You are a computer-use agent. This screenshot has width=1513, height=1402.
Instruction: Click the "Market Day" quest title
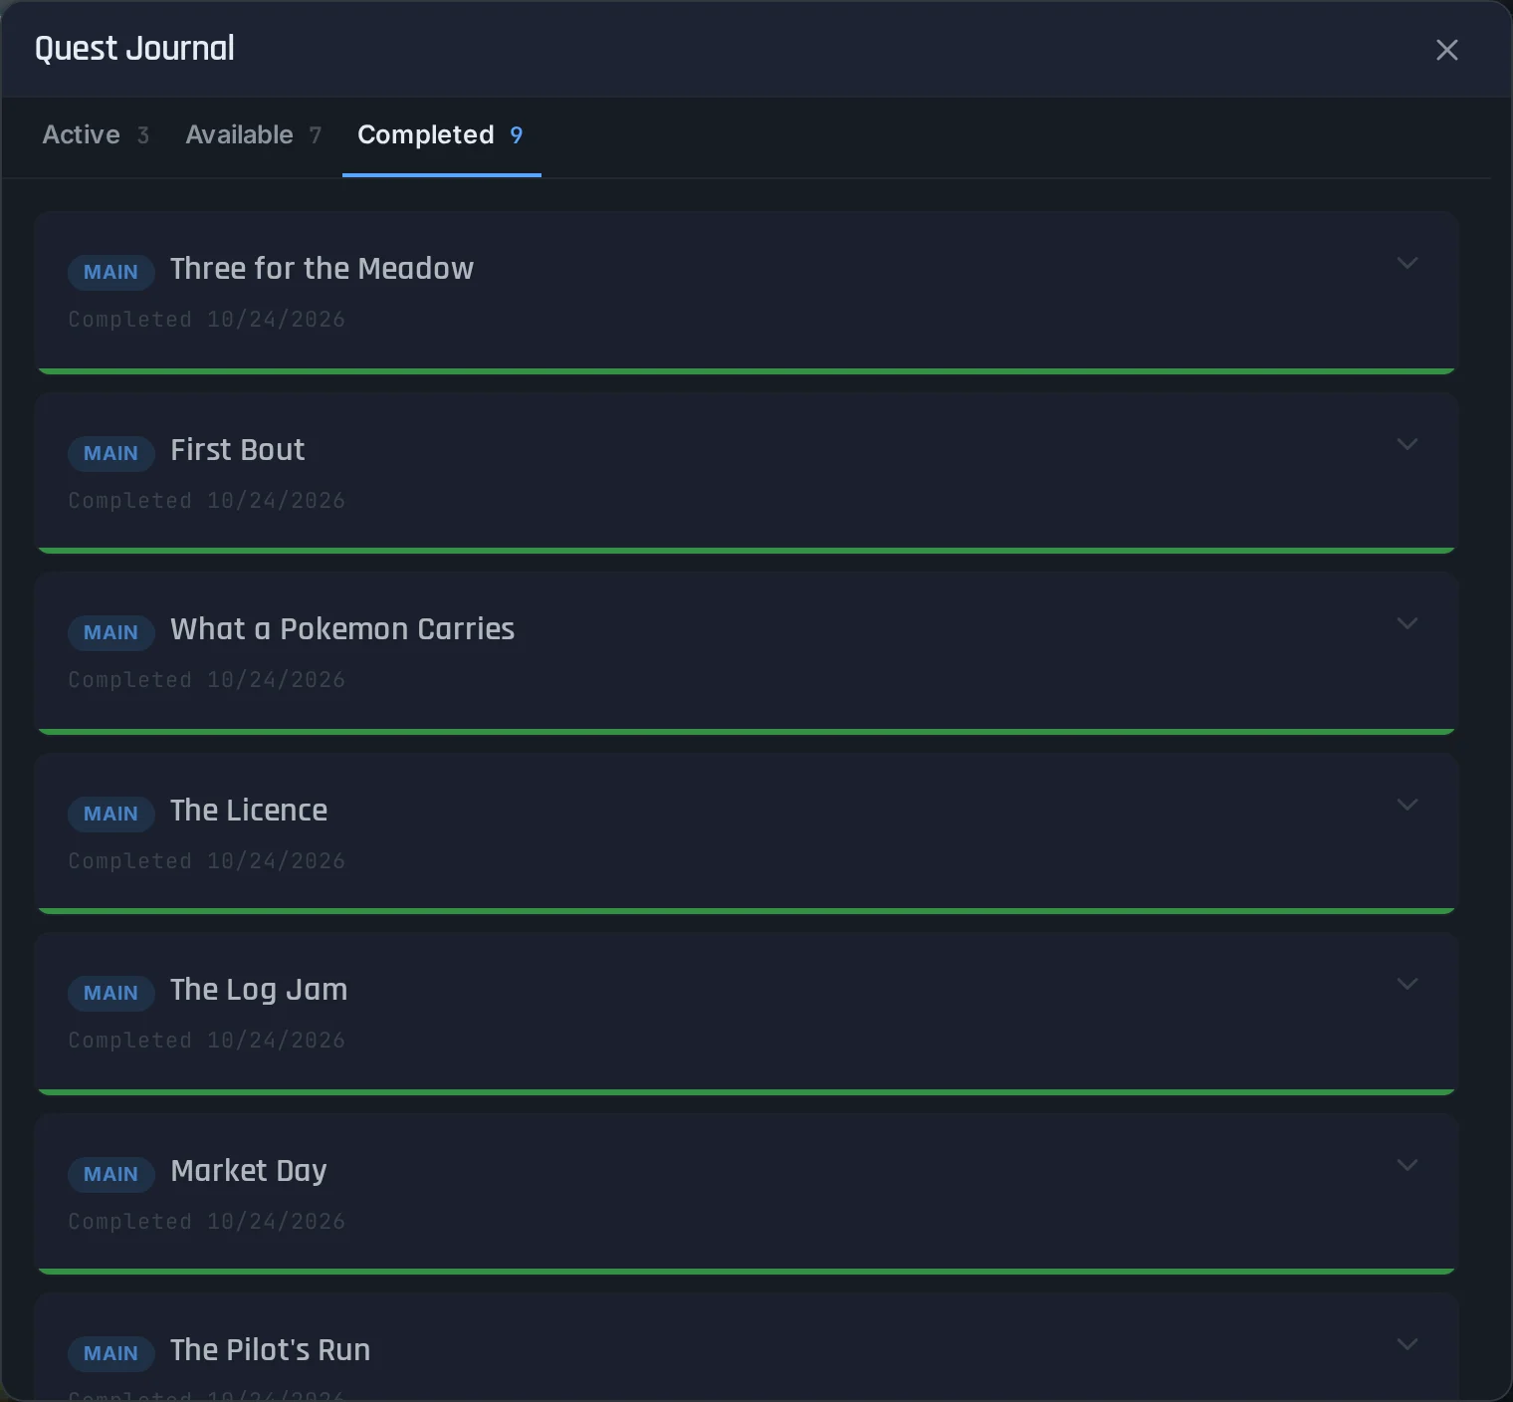pos(249,1172)
